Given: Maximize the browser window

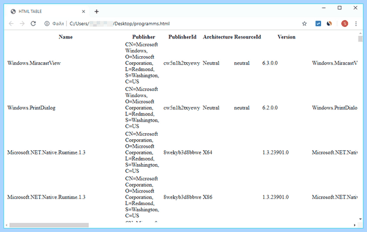Looking at the screenshot, I should pyautogui.click(x=339, y=8).
